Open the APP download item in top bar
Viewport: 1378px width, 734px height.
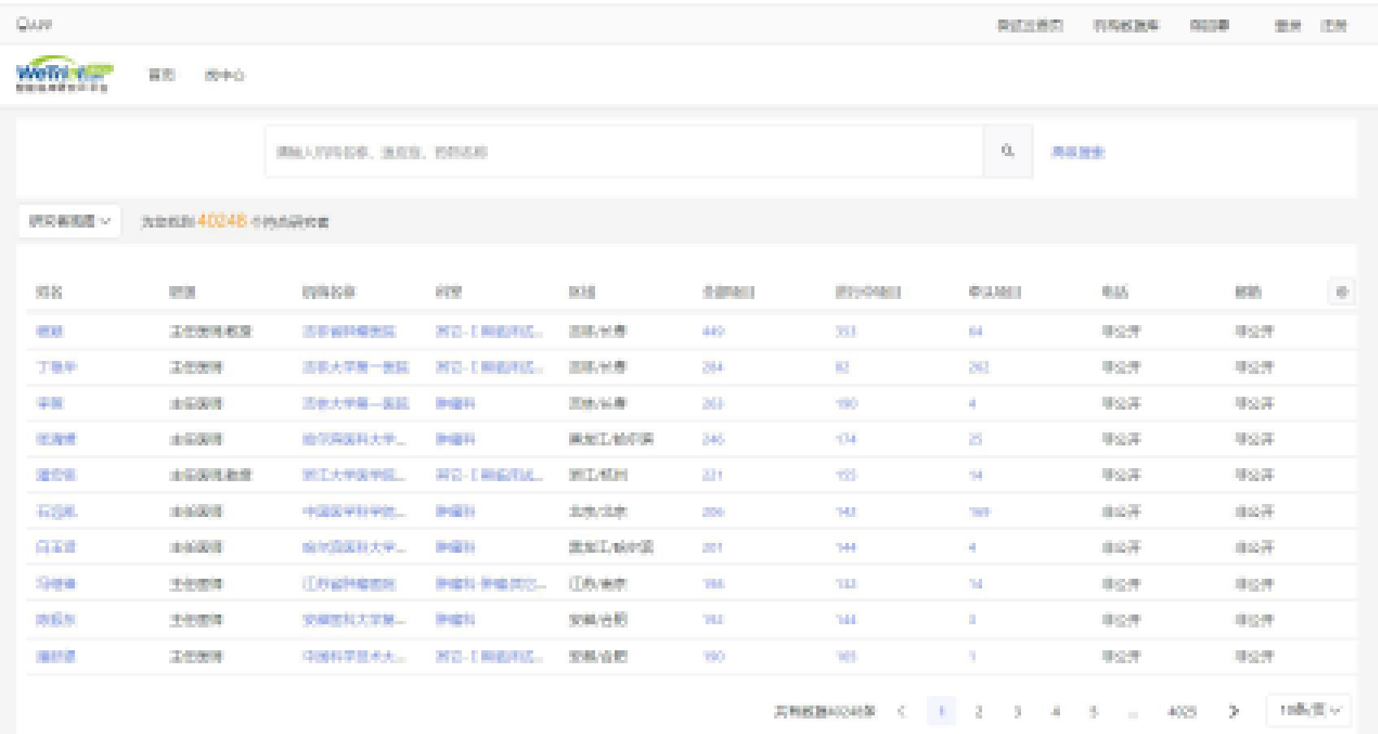34,25
